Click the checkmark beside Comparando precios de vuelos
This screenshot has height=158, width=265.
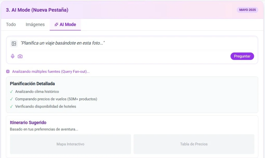[x=11, y=99]
